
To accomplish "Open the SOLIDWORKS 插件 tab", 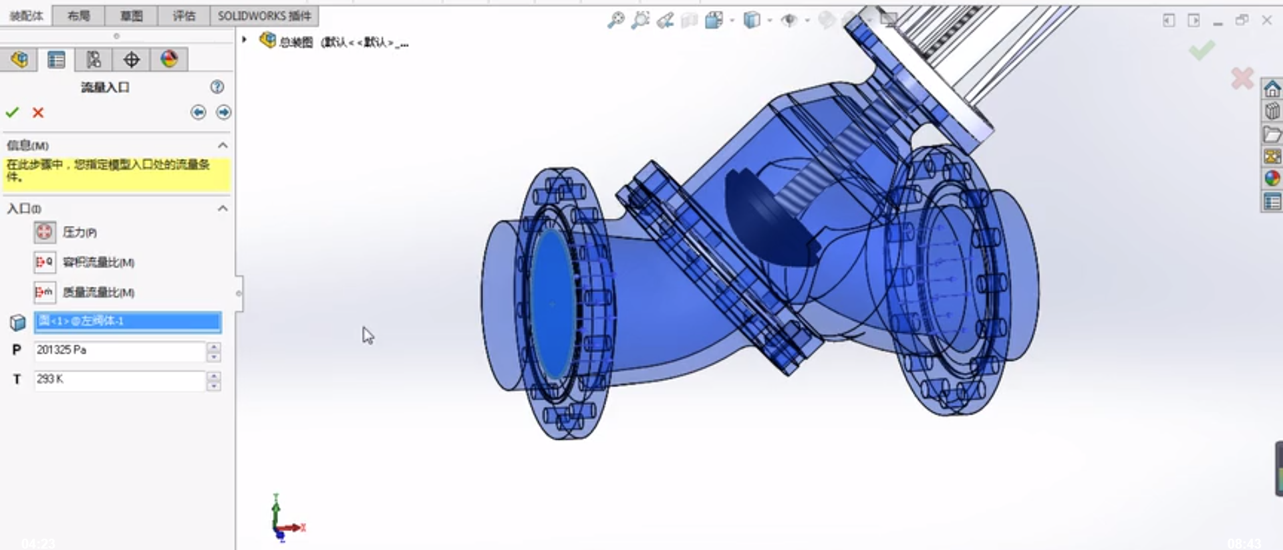I will point(265,15).
